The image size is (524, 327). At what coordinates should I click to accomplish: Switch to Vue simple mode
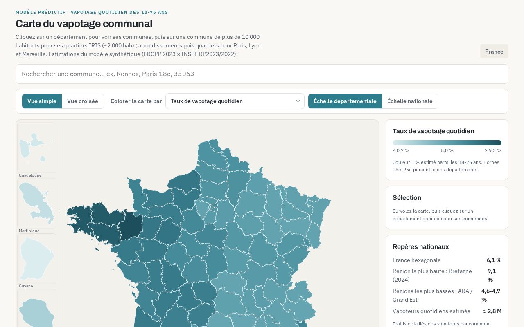42,101
